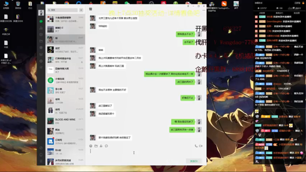Click the message bubble reading 988起的
This screenshot has width=306, height=172.
point(103,26)
